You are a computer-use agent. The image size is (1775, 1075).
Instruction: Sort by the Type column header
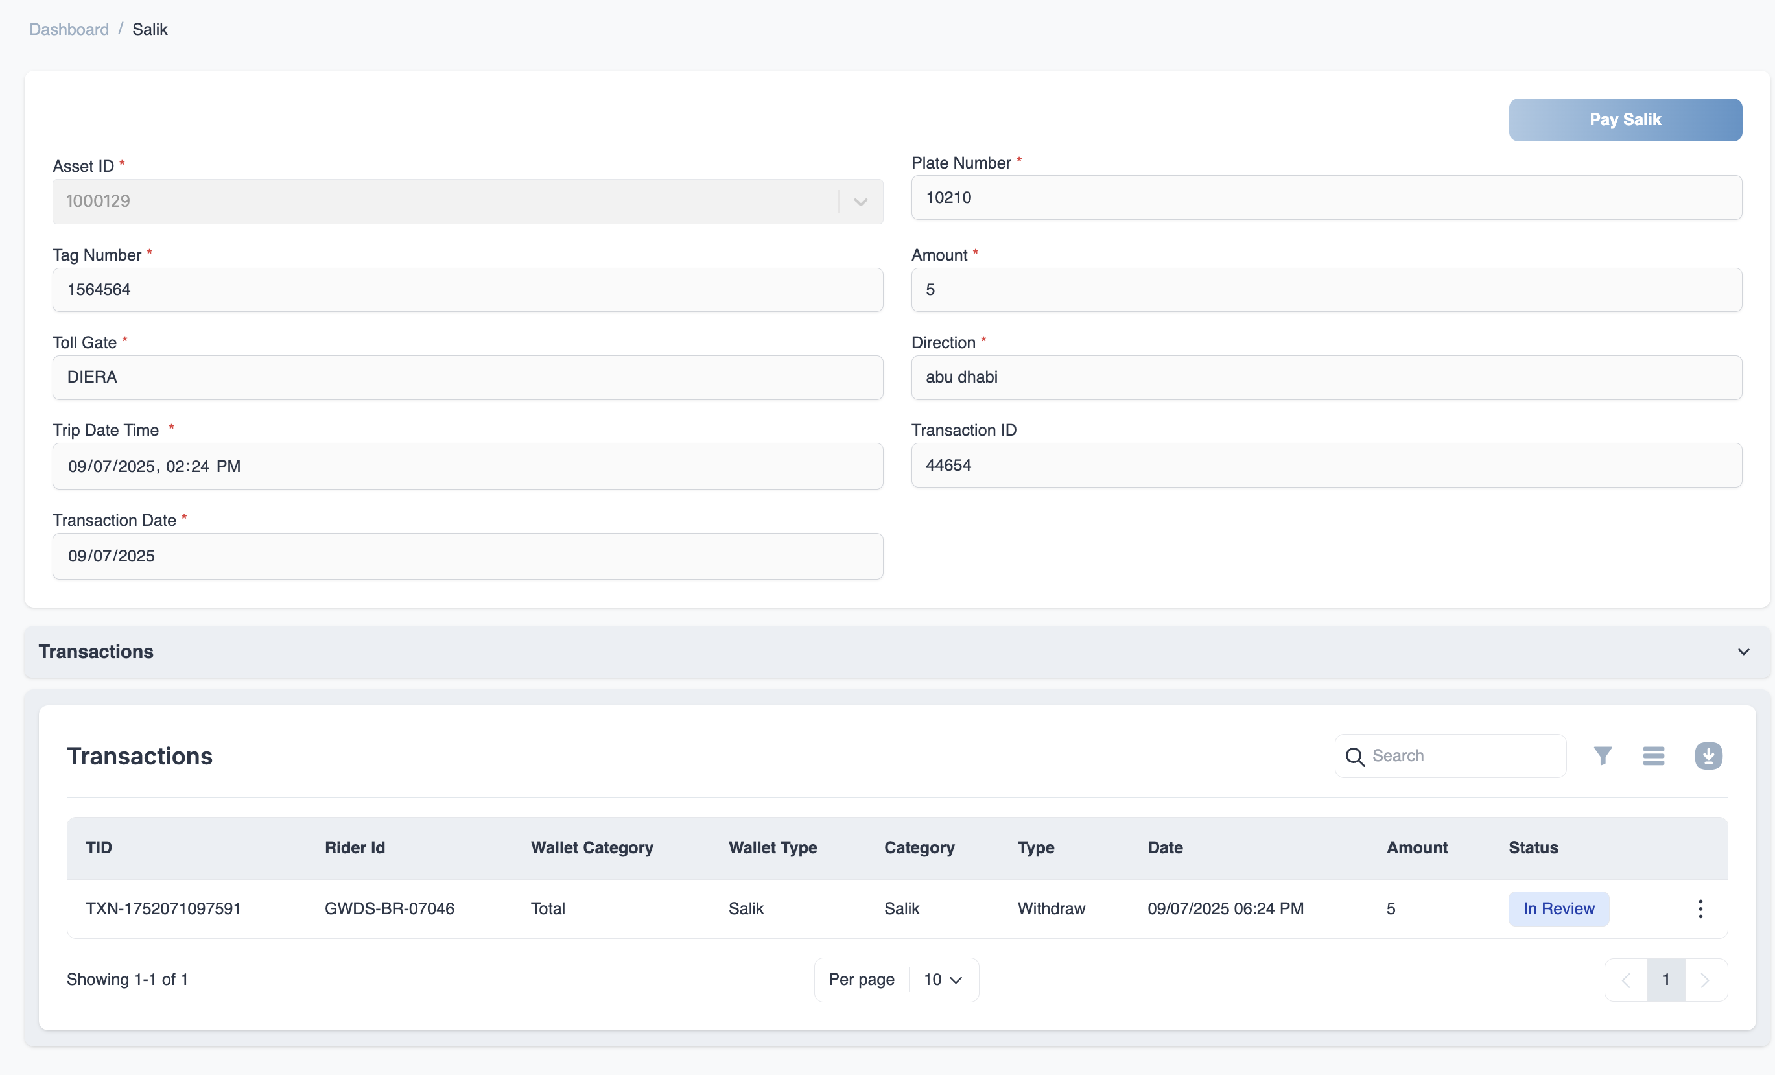[1035, 847]
